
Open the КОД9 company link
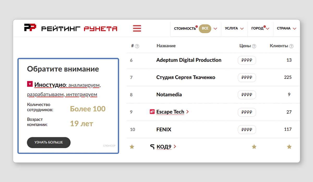[x=164, y=147]
